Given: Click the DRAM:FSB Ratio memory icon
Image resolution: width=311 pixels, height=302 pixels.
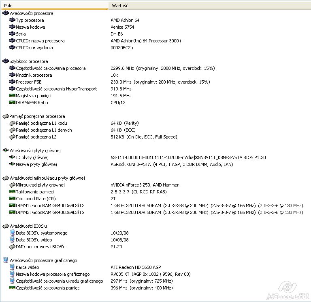Looking at the screenshot, I should point(12,103).
